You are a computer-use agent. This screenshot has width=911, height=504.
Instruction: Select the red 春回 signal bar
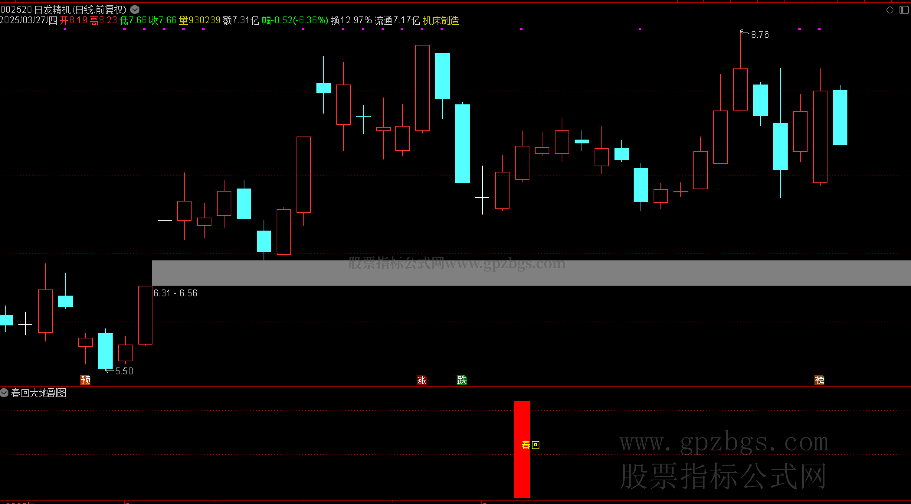point(522,474)
